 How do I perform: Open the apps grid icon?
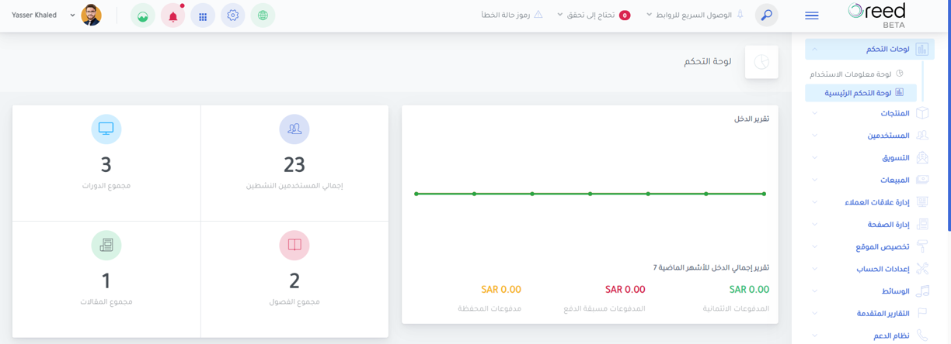203,15
